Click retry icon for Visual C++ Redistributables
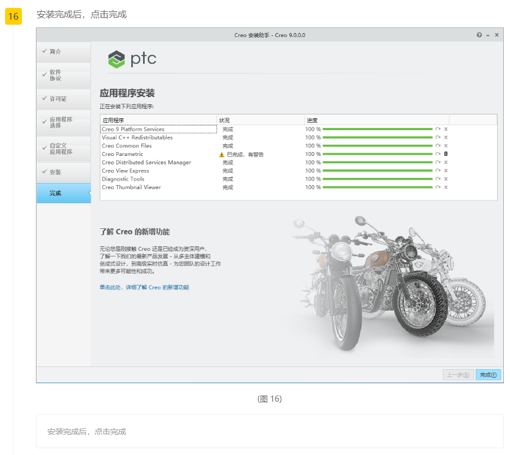This screenshot has width=510, height=455. pos(438,137)
